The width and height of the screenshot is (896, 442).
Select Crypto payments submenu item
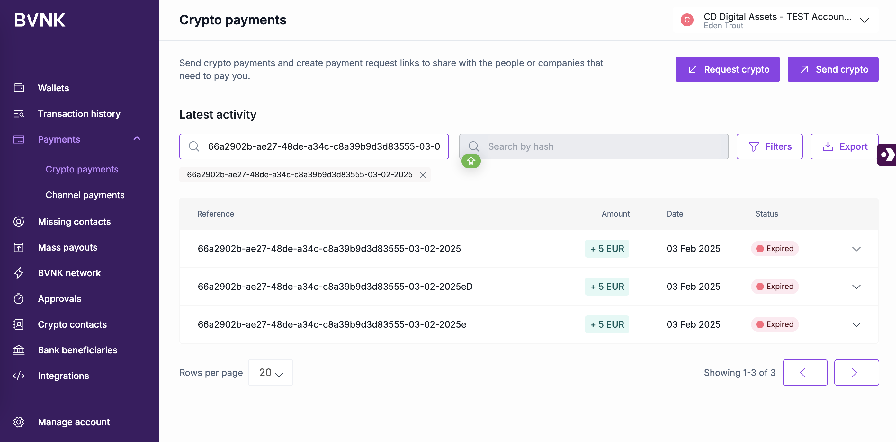(x=82, y=169)
